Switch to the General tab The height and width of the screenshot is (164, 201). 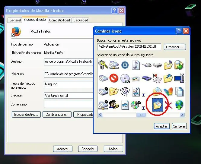[x=15, y=20]
